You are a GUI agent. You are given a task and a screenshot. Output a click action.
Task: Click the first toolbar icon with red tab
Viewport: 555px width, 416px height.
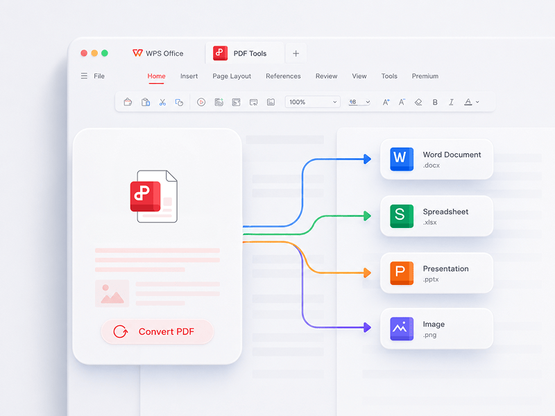point(128,102)
